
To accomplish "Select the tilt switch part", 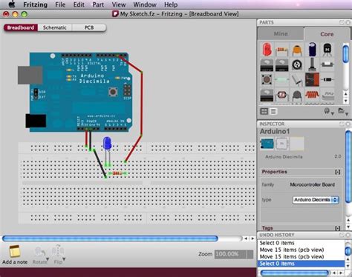I will pos(297,79).
